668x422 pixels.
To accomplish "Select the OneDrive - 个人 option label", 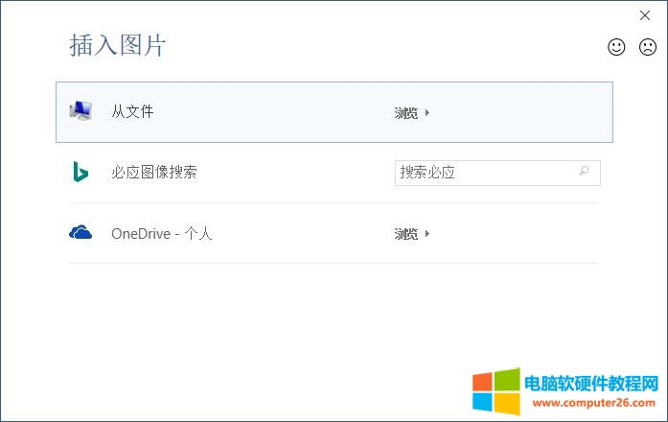I will [x=161, y=233].
